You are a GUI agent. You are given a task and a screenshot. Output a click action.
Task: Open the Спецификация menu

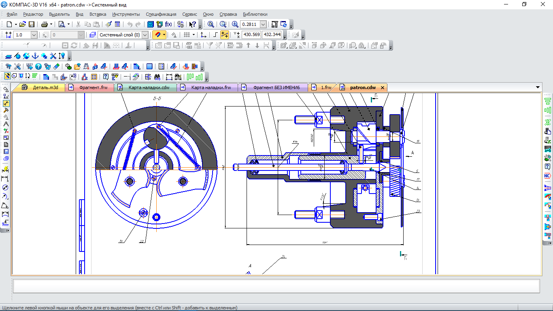161,14
